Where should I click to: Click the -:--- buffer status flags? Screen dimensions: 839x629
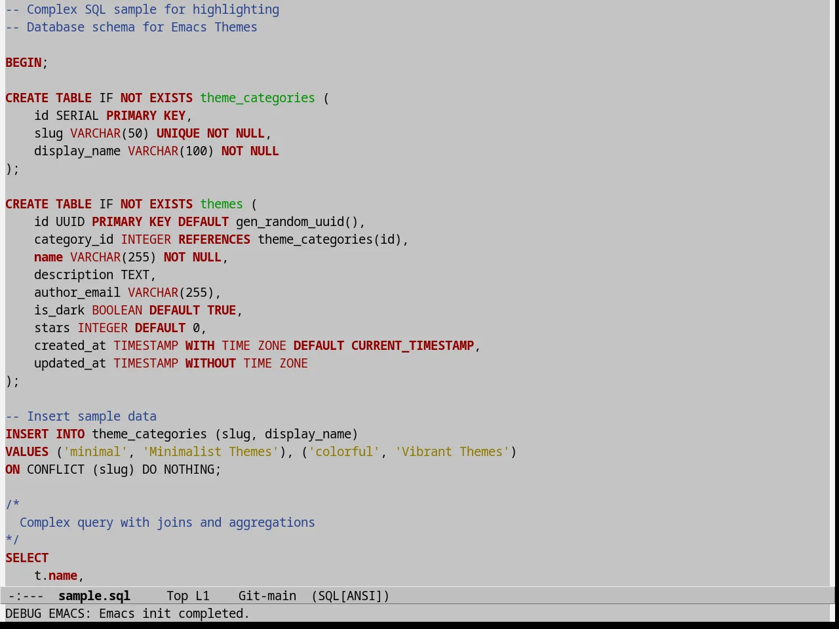[x=26, y=596]
